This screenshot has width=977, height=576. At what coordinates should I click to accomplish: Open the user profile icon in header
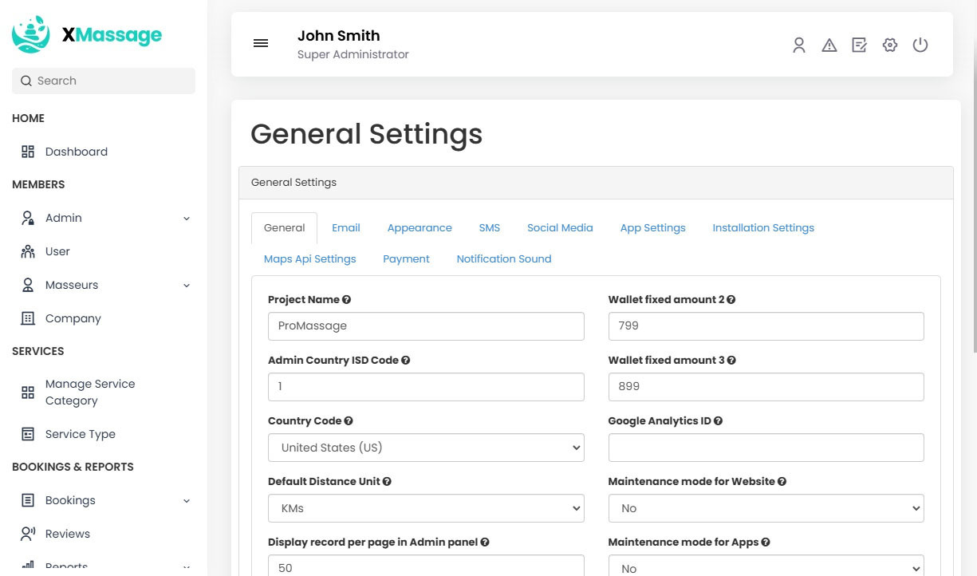[x=799, y=45]
